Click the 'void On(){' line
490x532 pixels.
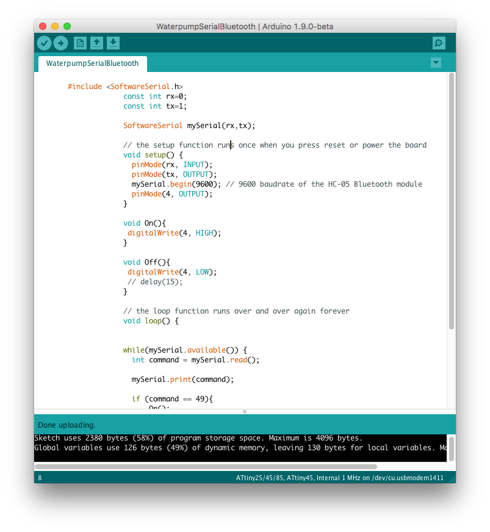[145, 223]
